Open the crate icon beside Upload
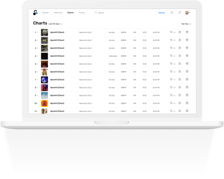Viewport: 224px width, 179px height. click(172, 13)
